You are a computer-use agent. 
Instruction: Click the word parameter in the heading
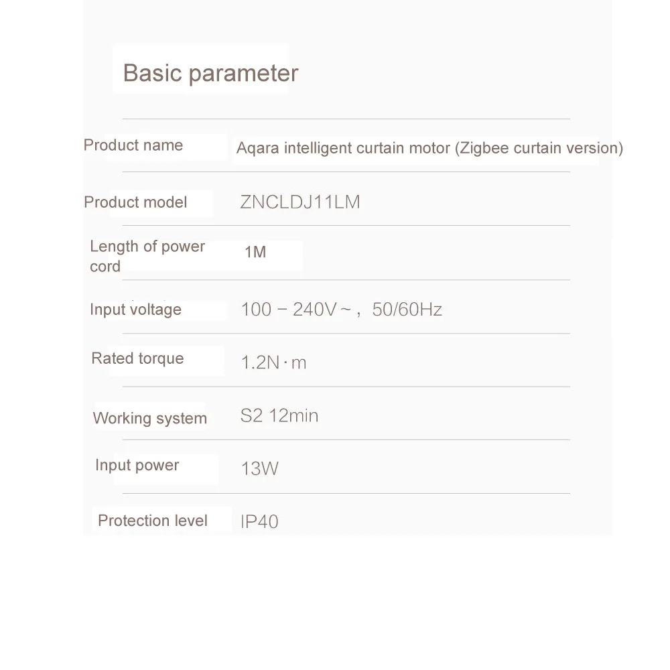click(243, 74)
